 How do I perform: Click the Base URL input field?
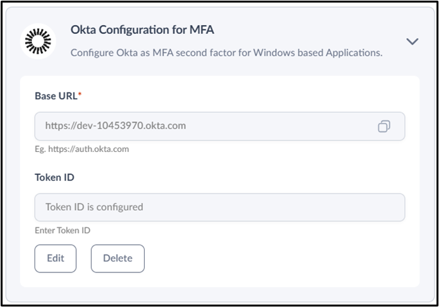(220, 126)
